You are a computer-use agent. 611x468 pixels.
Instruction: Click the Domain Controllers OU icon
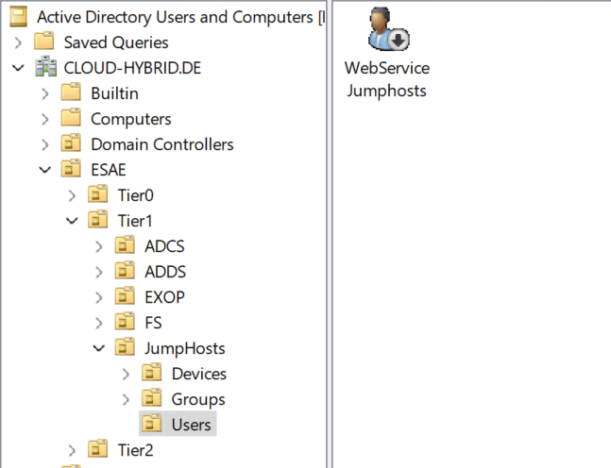point(71,144)
